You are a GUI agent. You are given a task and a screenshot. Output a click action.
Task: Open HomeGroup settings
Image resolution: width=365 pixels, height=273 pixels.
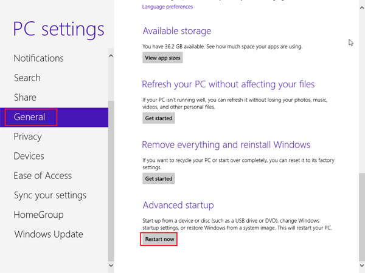click(x=39, y=215)
